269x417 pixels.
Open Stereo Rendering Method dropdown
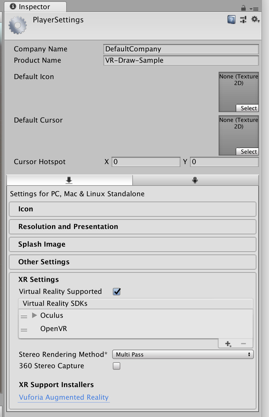183,355
